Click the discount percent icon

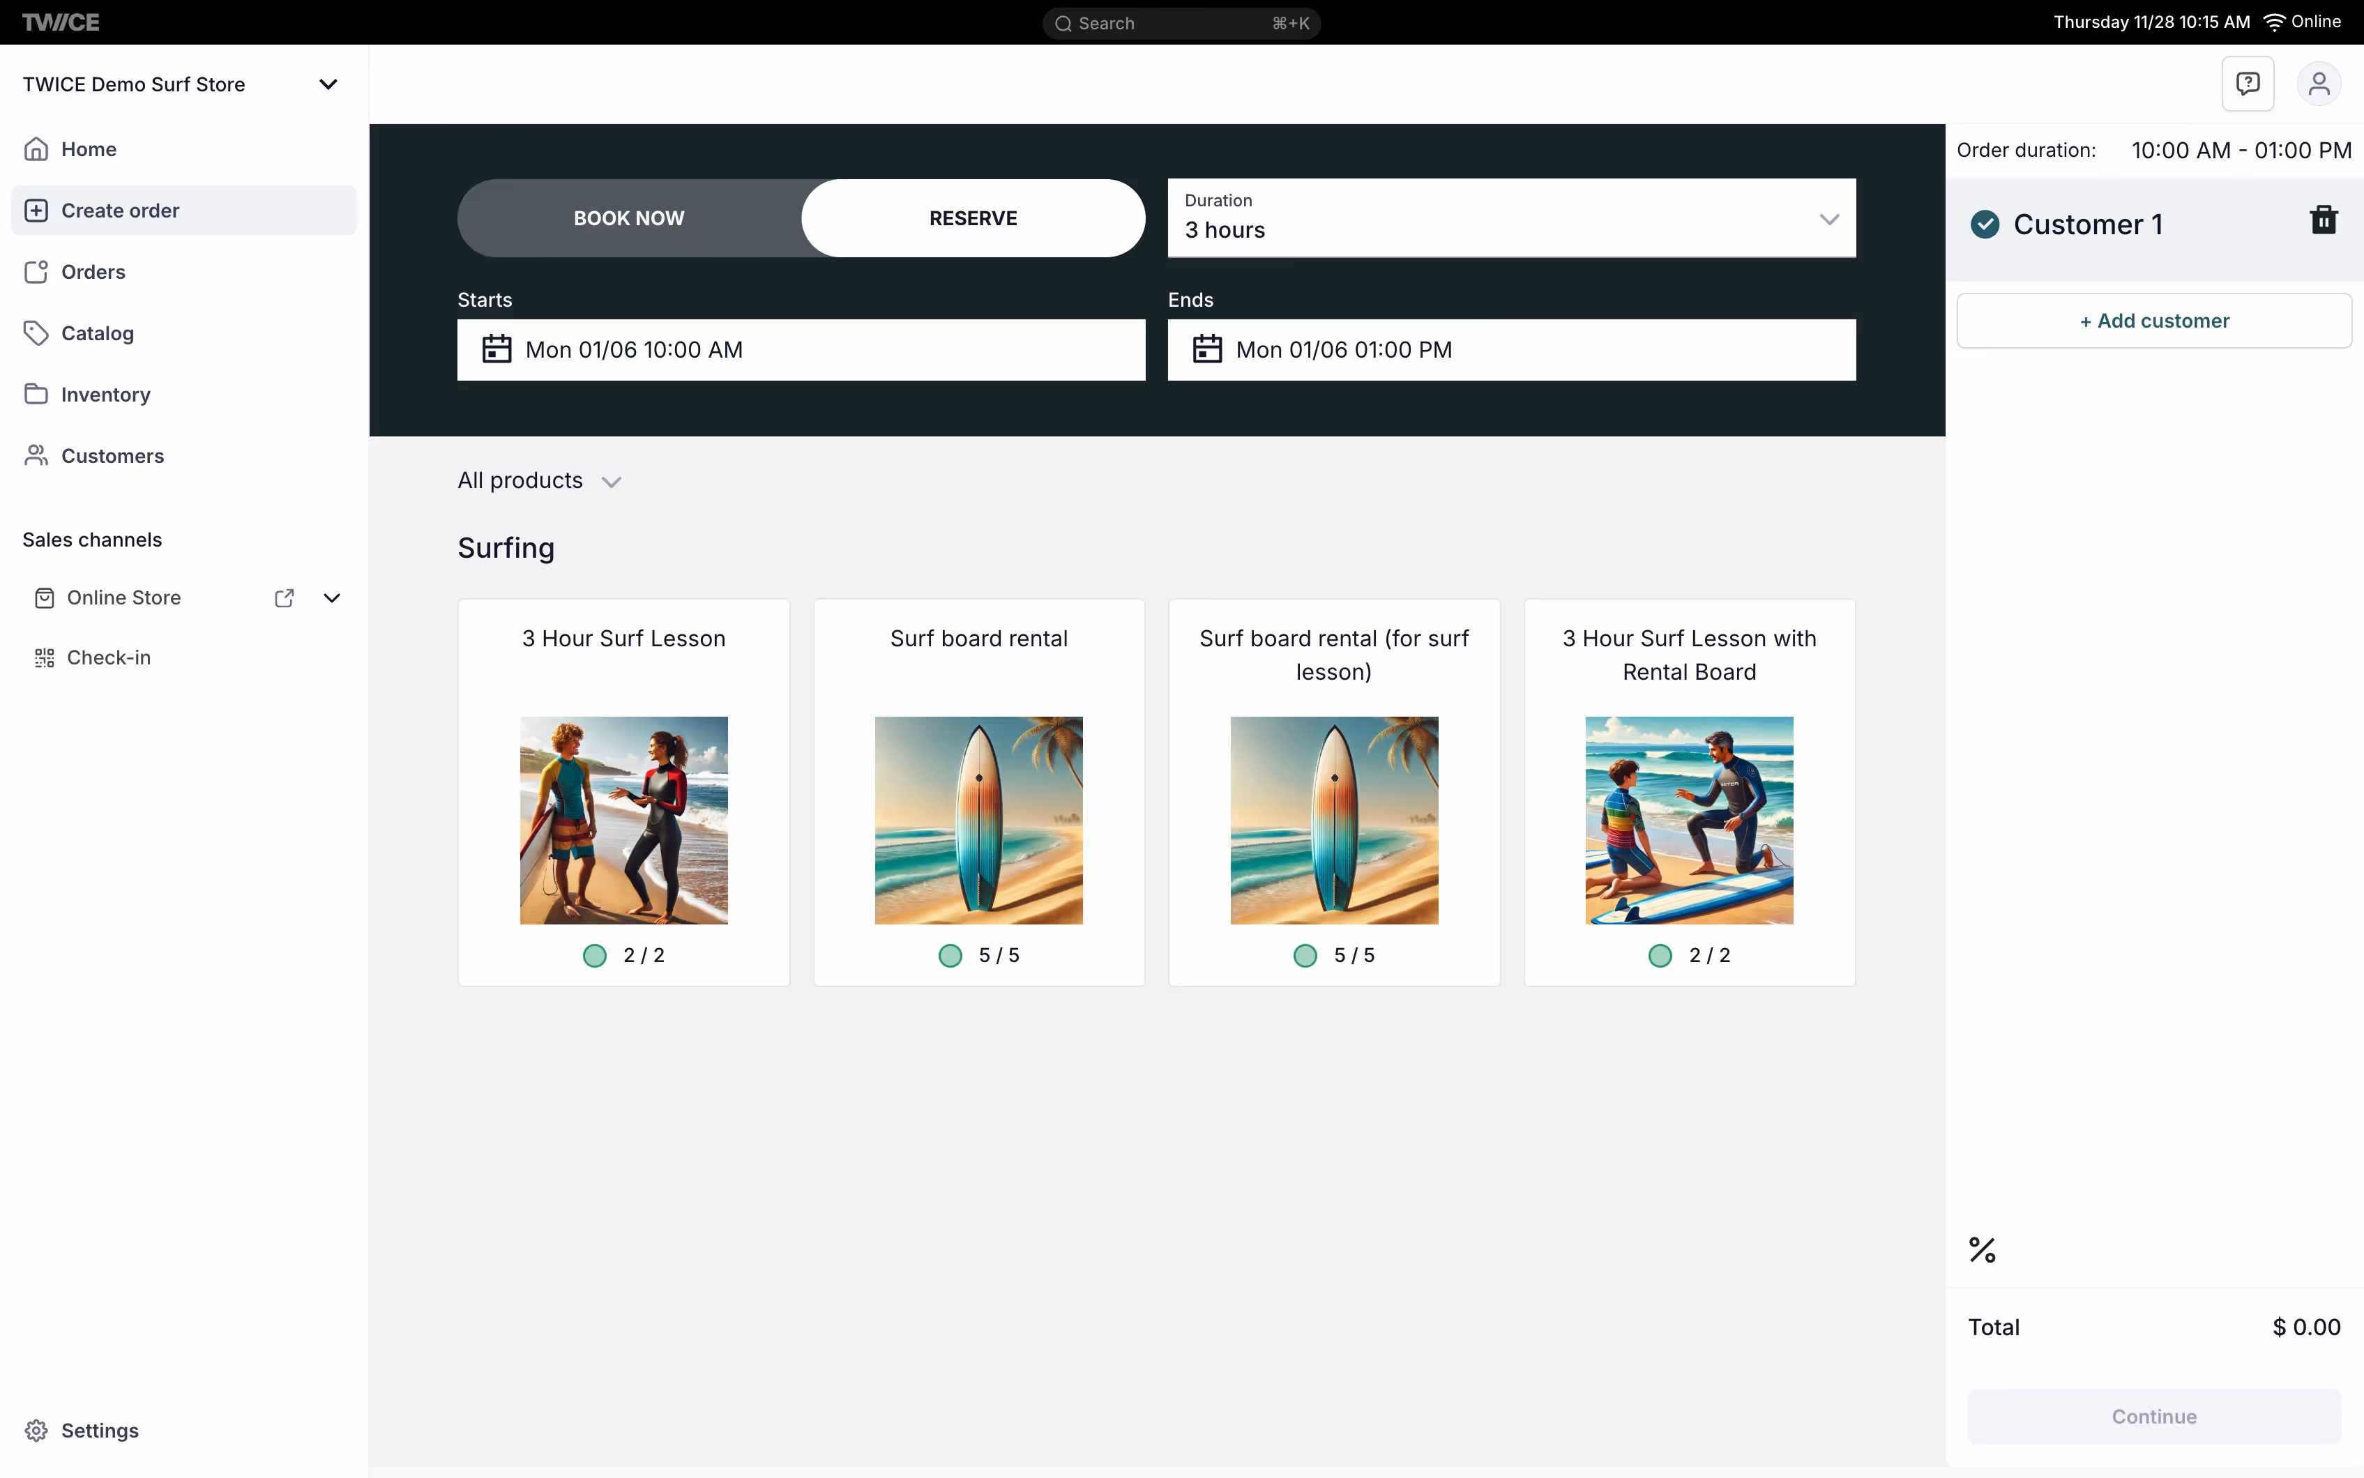point(1982,1249)
